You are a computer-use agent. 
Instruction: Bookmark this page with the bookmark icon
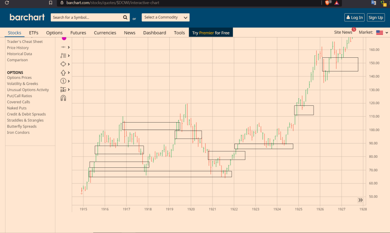point(51,3)
